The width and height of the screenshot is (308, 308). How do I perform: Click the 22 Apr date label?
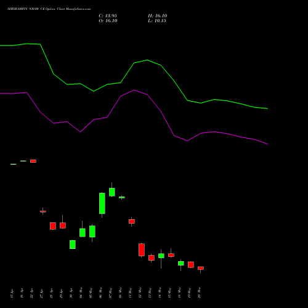pos(31,293)
